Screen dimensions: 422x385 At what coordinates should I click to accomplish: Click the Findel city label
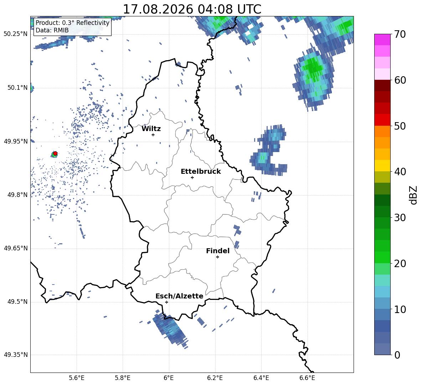[218, 251]
